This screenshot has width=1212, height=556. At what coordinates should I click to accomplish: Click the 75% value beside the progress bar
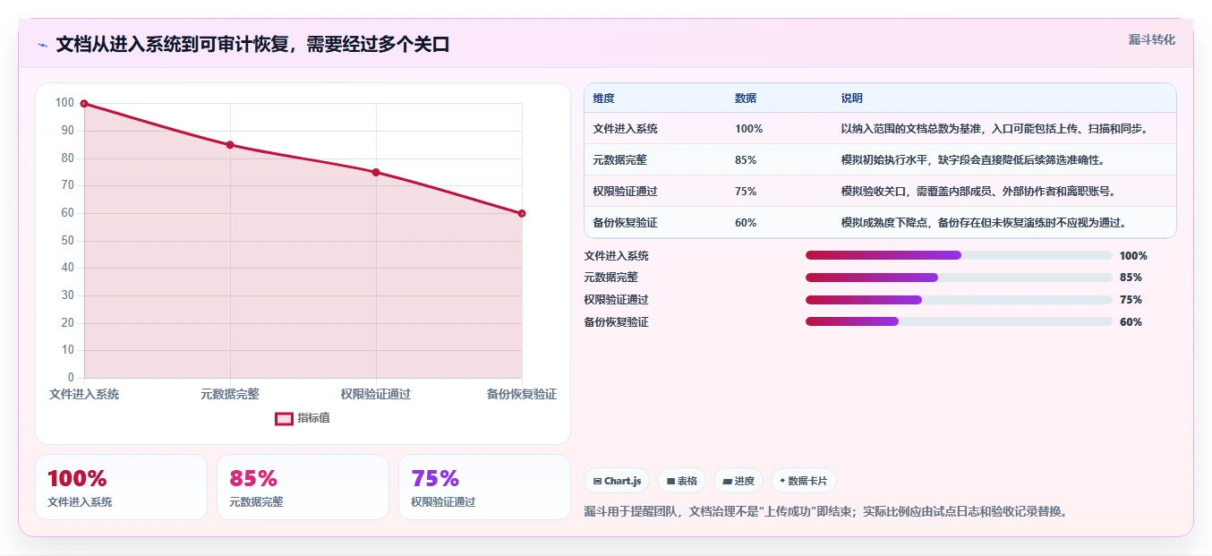(1131, 300)
